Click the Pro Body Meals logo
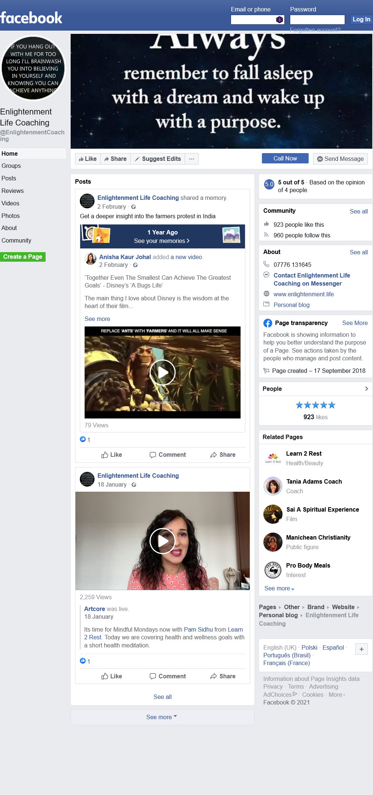The height and width of the screenshot is (795, 373). (273, 570)
